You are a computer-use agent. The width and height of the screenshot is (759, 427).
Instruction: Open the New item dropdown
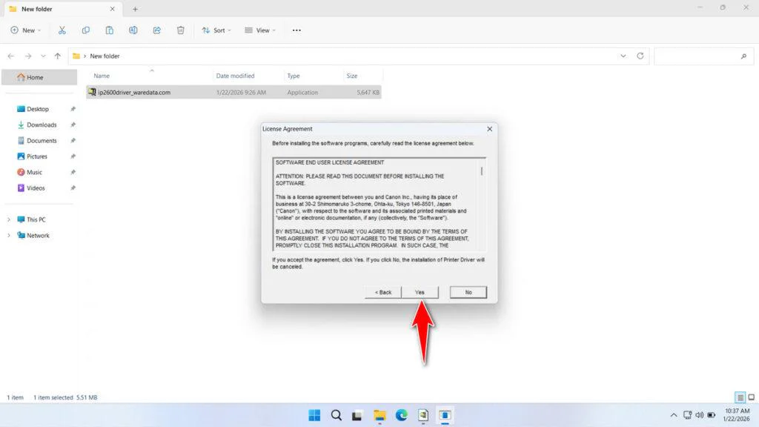(26, 30)
